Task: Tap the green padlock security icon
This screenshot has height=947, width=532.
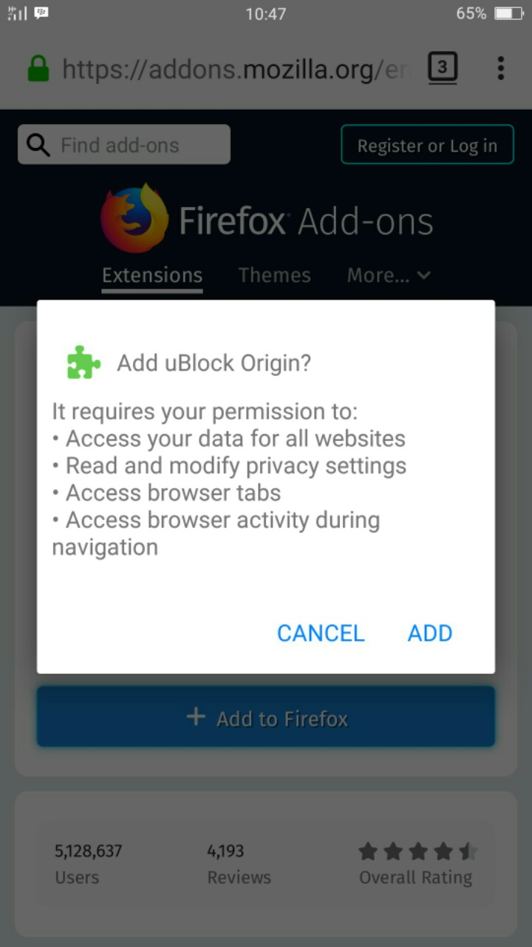Action: tap(38, 69)
